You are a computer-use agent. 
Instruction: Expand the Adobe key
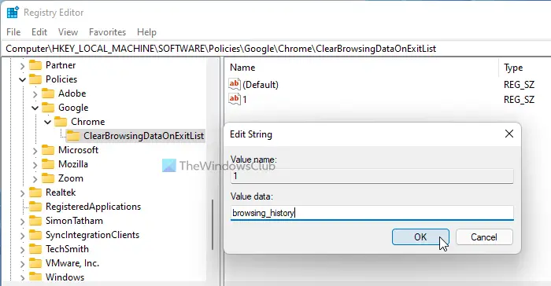tap(35, 94)
